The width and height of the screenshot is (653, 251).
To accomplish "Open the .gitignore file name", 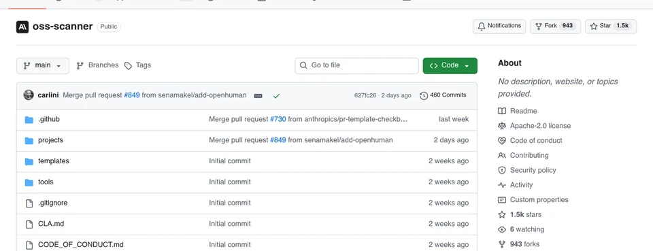I will pyautogui.click(x=53, y=203).
